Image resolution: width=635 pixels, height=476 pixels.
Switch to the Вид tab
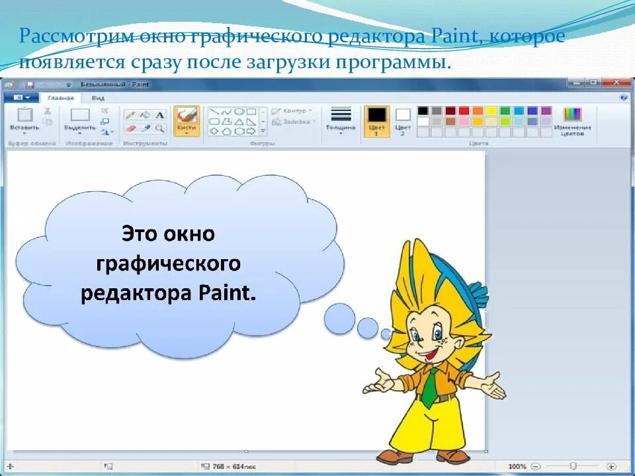click(x=98, y=98)
